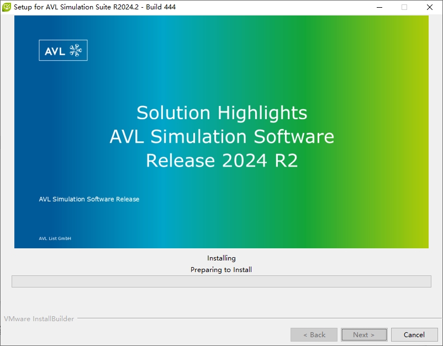Viewport: 443px width, 346px height.
Task: Click the VMware InstallBuilder label
Action: [x=39, y=319]
